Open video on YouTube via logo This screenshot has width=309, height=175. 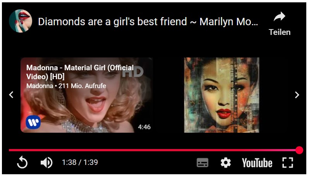click(257, 163)
